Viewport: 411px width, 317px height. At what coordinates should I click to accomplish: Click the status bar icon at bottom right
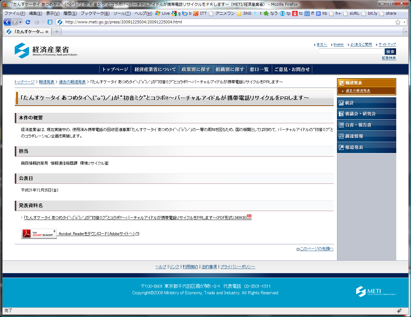[399, 311]
